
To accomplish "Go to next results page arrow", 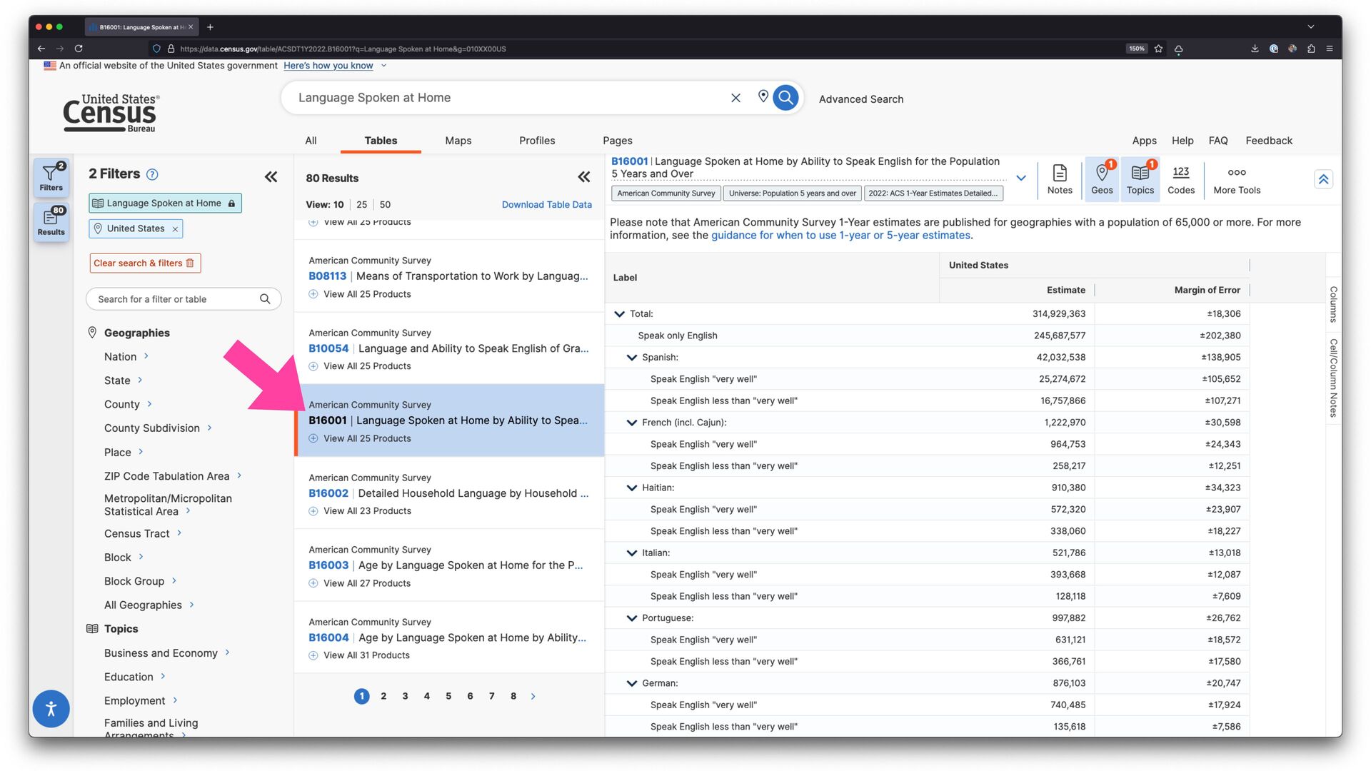I will click(533, 696).
